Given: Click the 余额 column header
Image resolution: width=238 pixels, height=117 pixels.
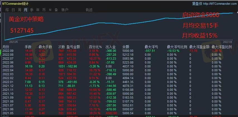Looking at the screenshot, I should point(126,47).
